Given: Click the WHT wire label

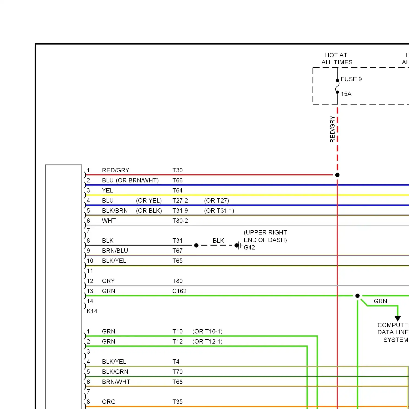Looking at the screenshot, I should pos(109,221).
